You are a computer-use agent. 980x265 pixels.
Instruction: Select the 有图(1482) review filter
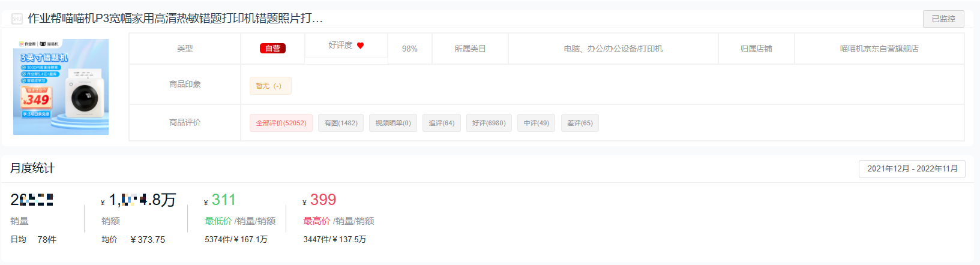(341, 123)
